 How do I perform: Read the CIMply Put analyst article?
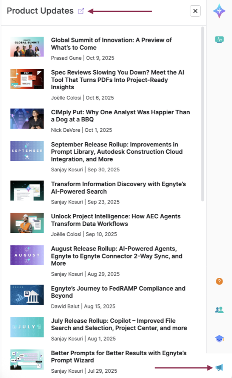(120, 116)
